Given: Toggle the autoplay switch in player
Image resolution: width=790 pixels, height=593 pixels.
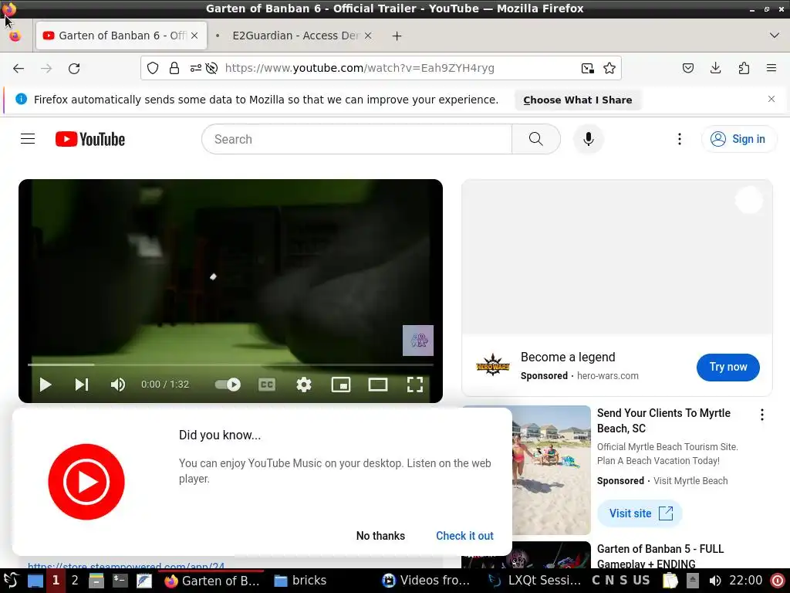Looking at the screenshot, I should pos(228,385).
